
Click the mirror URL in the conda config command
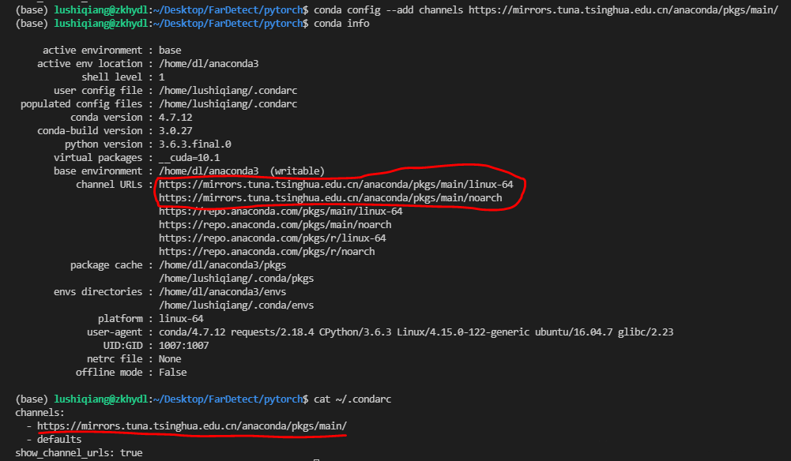coord(623,10)
